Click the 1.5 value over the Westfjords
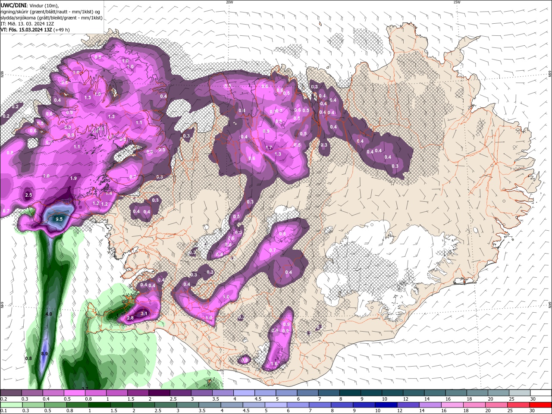 pos(88,98)
